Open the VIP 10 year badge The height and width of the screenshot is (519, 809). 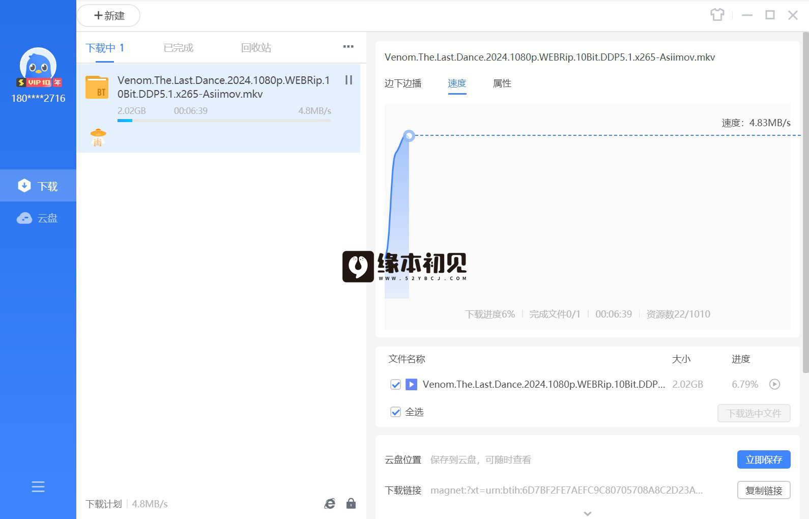[x=39, y=82]
